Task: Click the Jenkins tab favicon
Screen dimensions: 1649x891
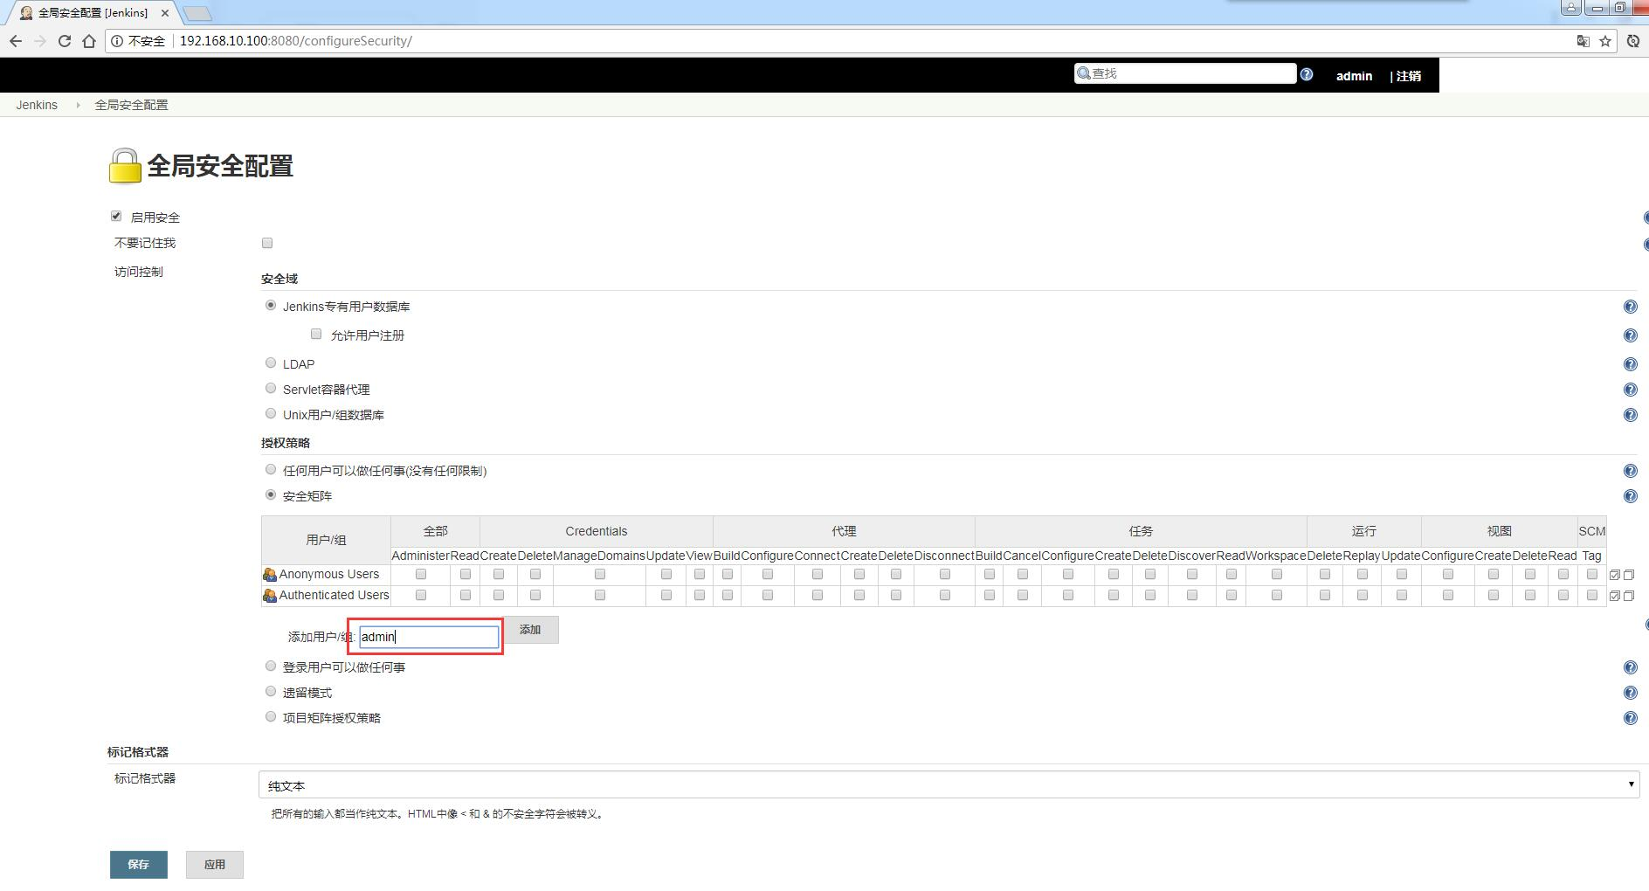Action: [26, 13]
